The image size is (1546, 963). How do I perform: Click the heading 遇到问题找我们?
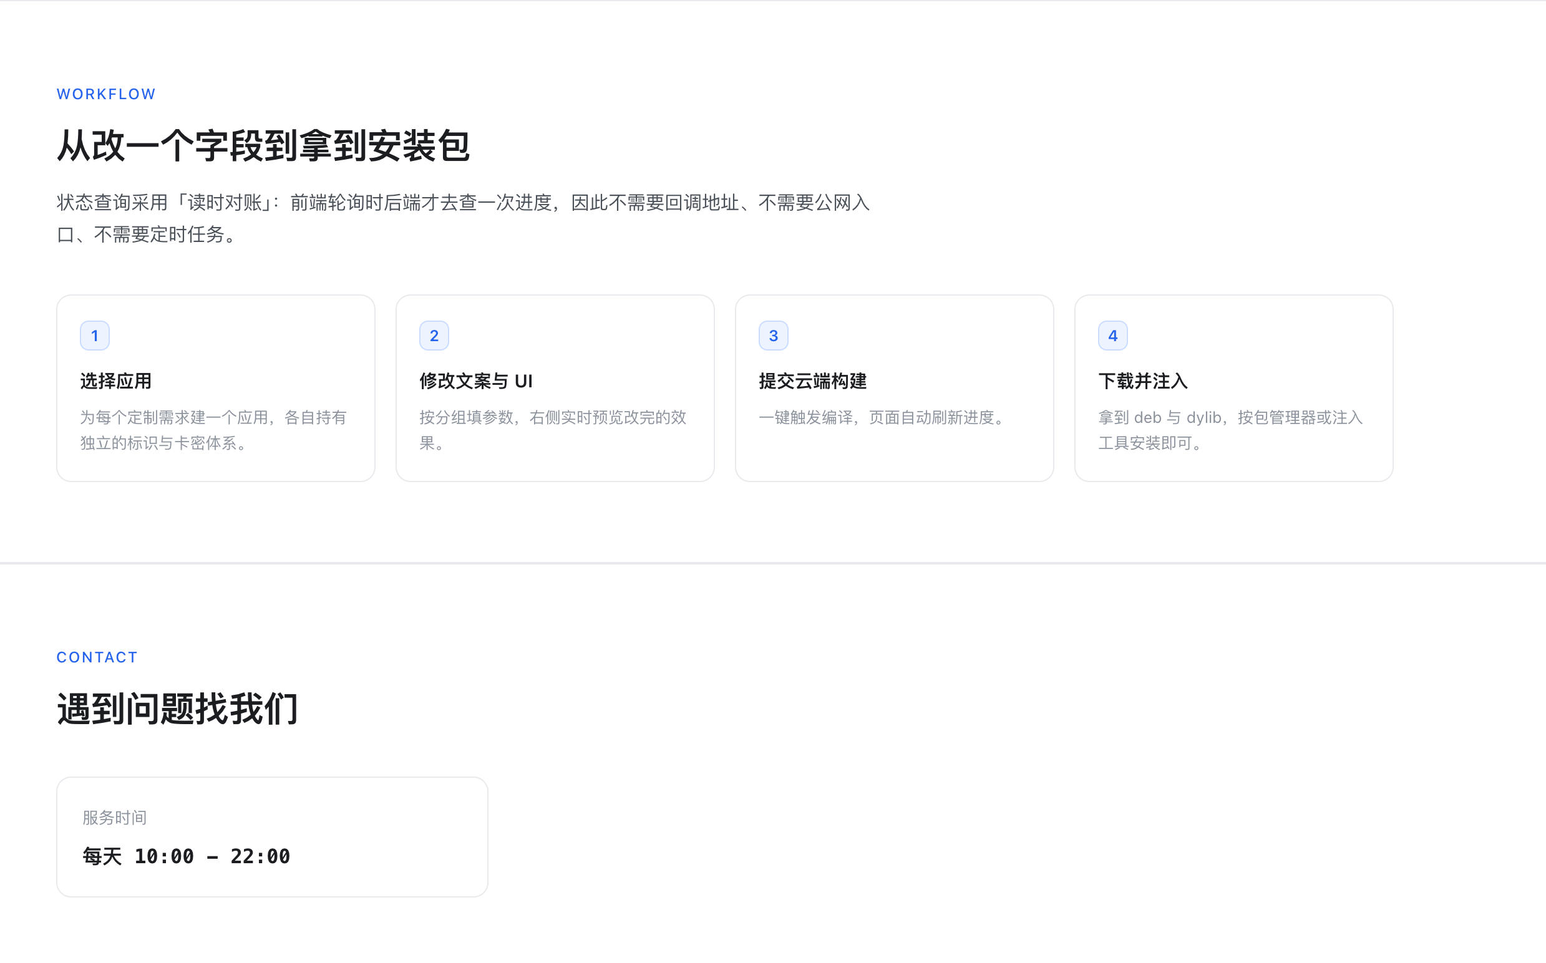click(x=177, y=709)
